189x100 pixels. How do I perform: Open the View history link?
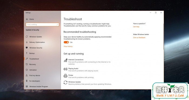tap(68, 46)
